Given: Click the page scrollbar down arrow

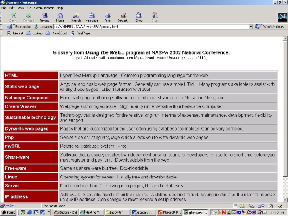Looking at the screenshot, I should pyautogui.click(x=285, y=200).
